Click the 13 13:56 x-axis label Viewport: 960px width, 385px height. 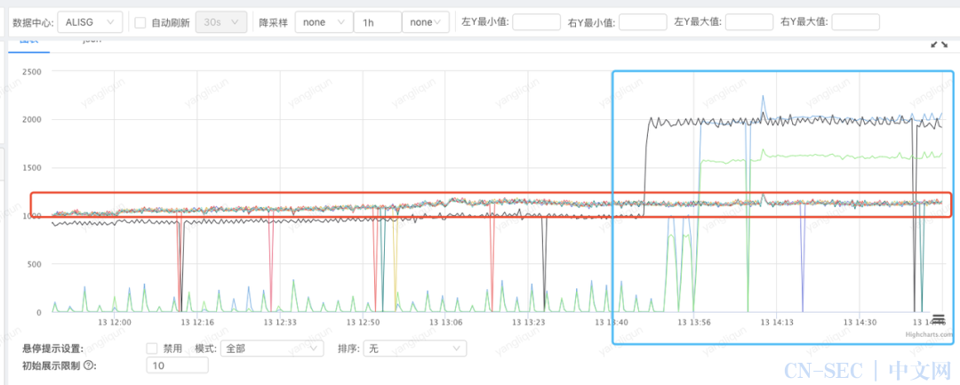pyautogui.click(x=693, y=321)
